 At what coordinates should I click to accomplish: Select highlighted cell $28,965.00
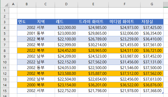[x=93, y=51]
